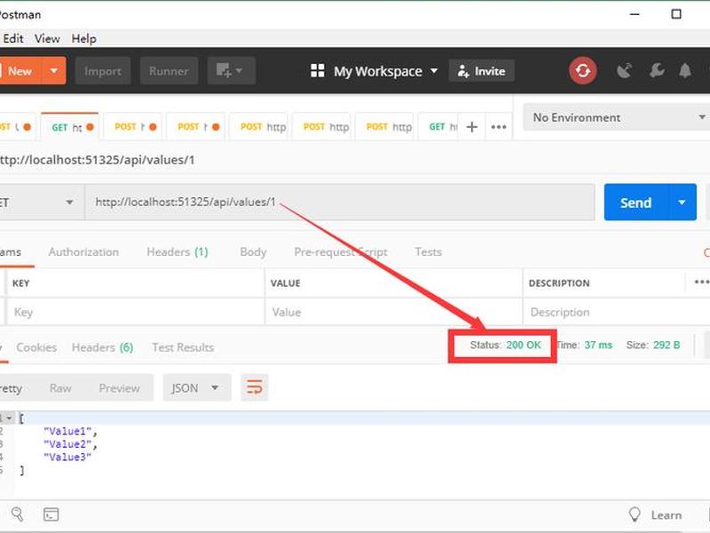Click the Learn link in status bar
This screenshot has height=533, width=710.
(x=667, y=515)
